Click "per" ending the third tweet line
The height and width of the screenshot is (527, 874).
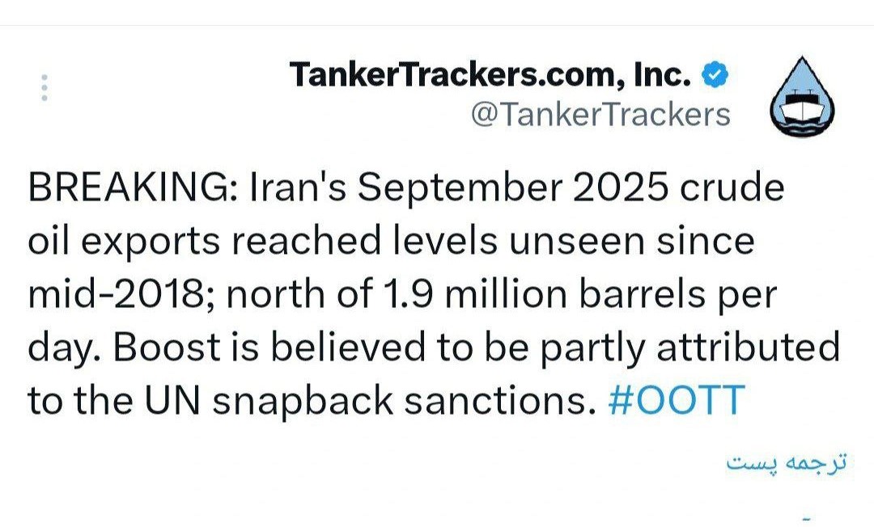749,297
